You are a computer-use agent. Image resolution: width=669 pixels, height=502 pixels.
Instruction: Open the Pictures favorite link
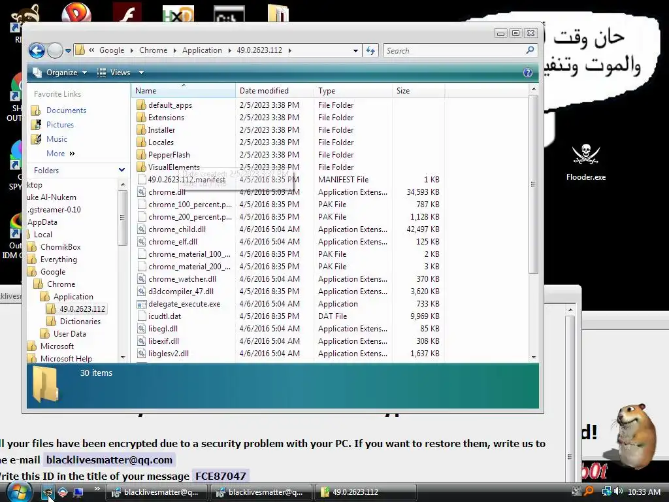tap(60, 125)
